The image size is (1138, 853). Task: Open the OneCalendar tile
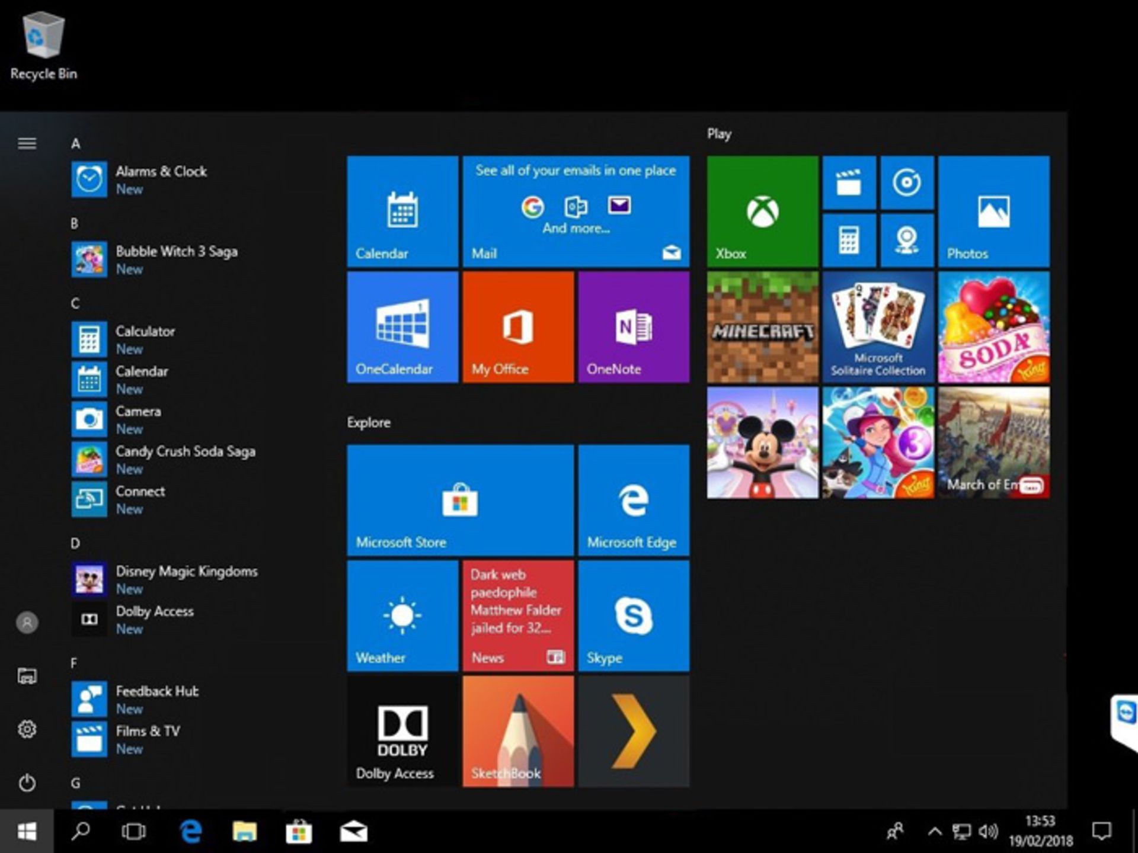tap(402, 327)
